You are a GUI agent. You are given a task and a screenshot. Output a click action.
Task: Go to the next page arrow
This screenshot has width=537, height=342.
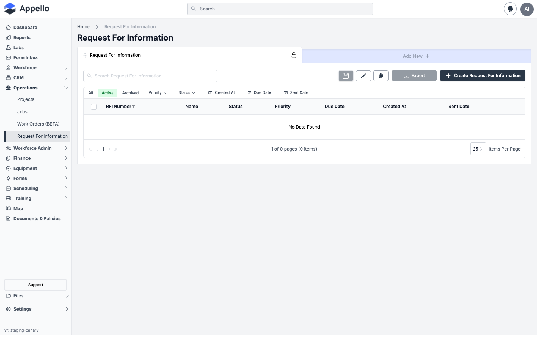109,149
